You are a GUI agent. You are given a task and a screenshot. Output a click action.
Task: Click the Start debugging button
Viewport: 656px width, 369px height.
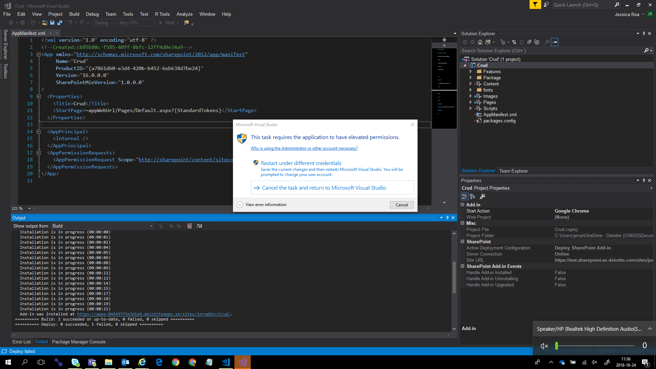pyautogui.click(x=167, y=23)
